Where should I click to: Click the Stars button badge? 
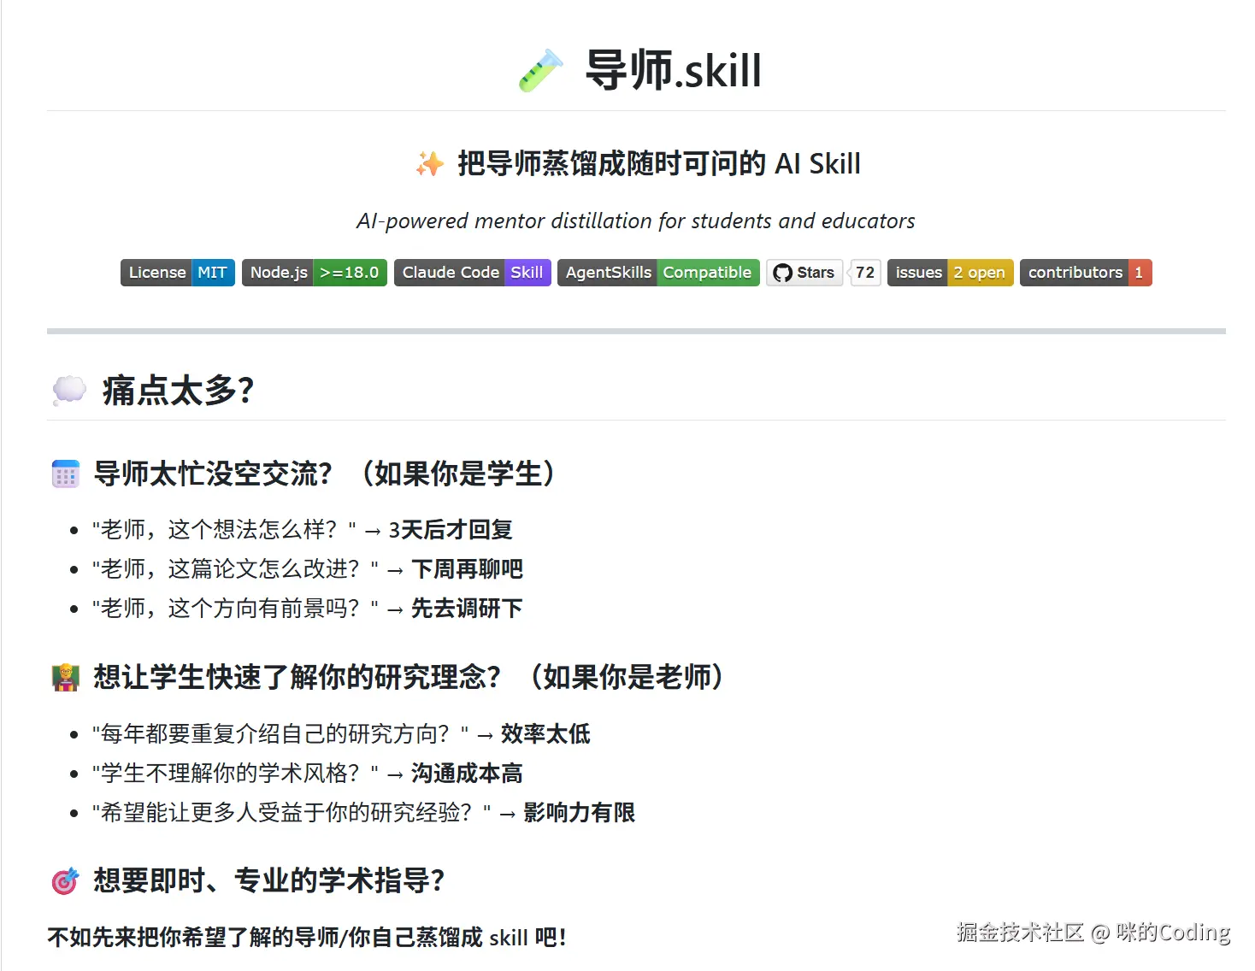pyautogui.click(x=804, y=273)
